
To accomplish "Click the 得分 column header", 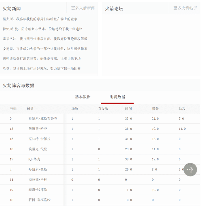I will point(155,109).
